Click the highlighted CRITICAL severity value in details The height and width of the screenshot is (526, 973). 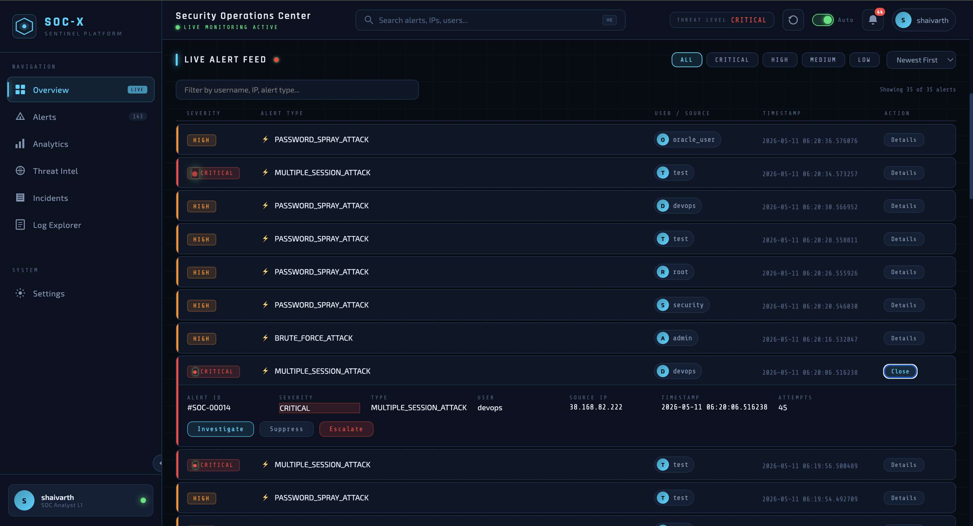pyautogui.click(x=319, y=408)
